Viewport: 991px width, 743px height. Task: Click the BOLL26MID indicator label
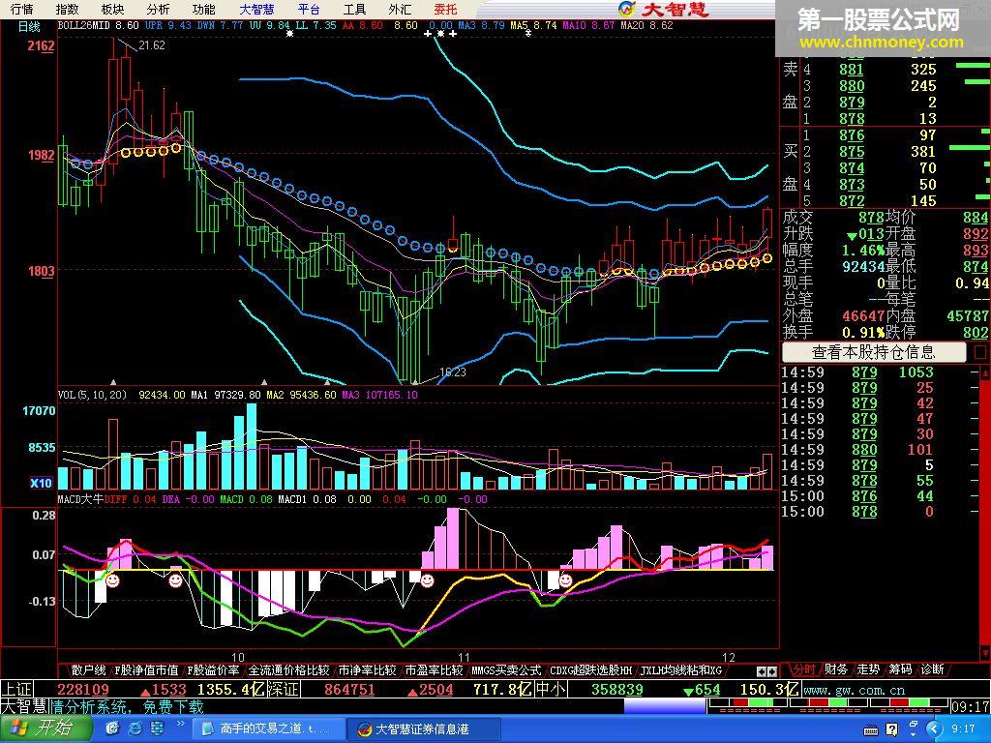pyautogui.click(x=83, y=26)
